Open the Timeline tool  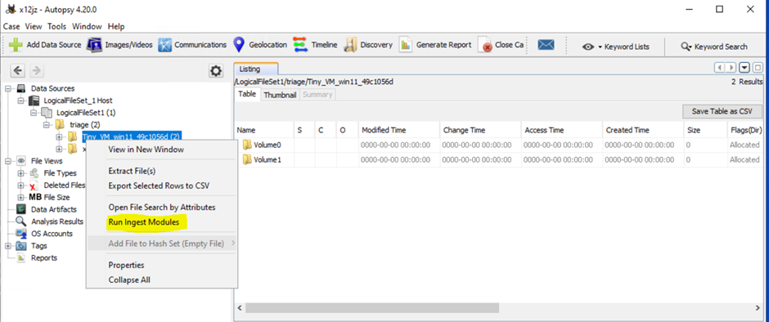(315, 45)
